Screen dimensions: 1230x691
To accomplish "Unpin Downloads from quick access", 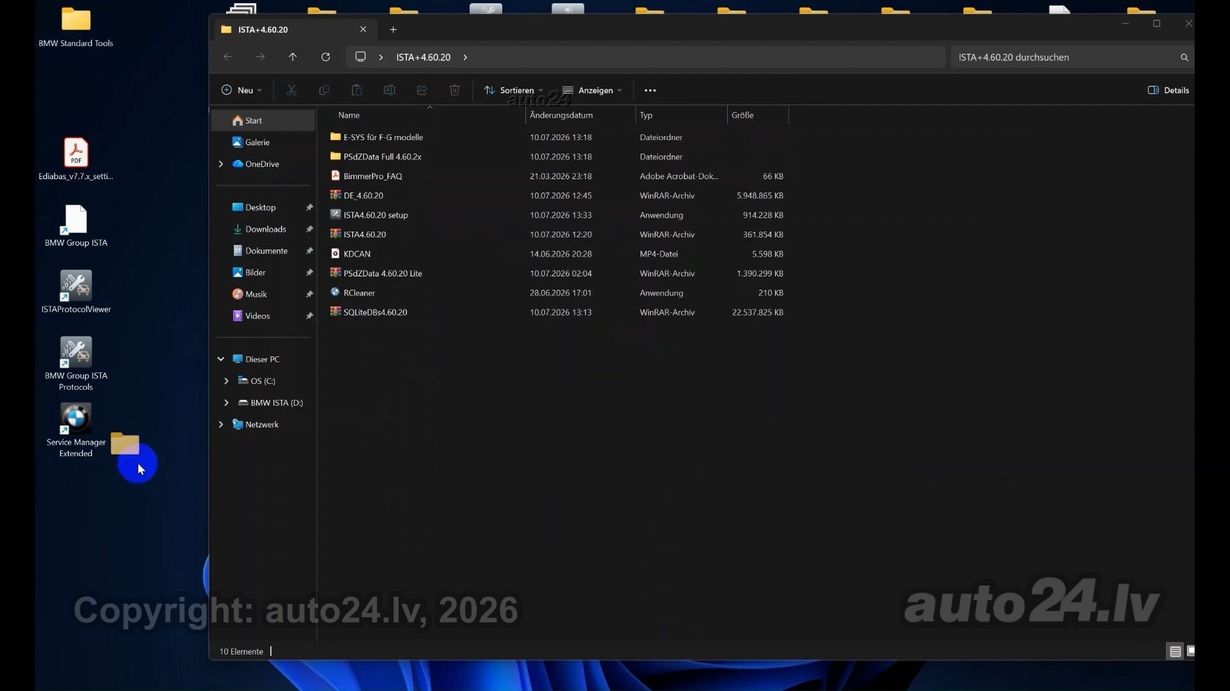I will click(309, 229).
